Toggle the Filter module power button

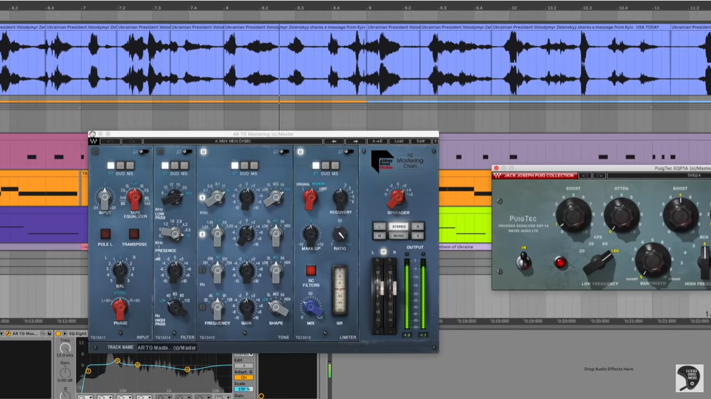[161, 152]
